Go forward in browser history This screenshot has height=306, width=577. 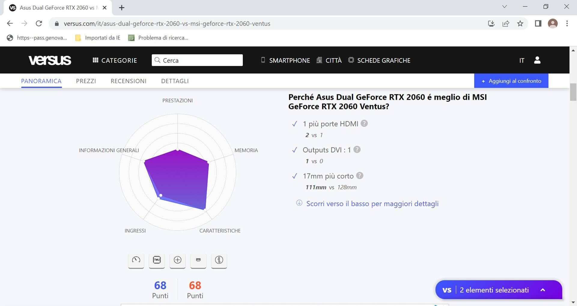pos(24,23)
